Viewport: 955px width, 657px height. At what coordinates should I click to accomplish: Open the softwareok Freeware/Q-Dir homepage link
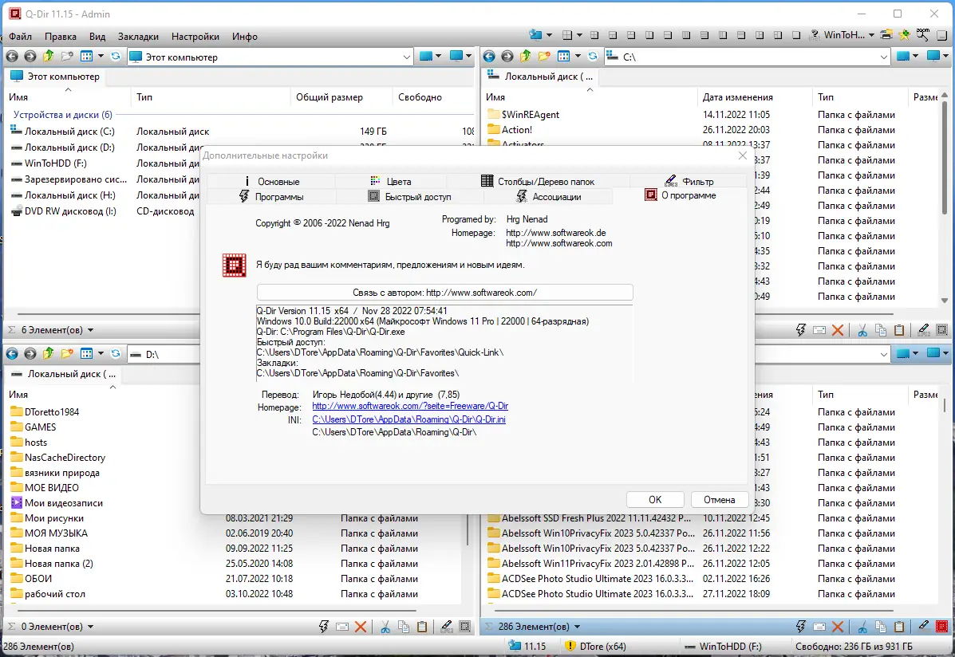[410, 406]
